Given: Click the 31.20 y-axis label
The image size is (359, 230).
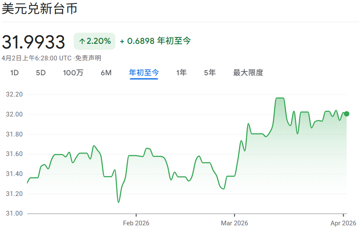Looking at the screenshot, I should click(x=14, y=193).
